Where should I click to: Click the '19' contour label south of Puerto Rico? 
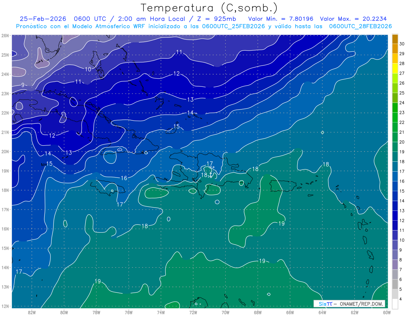click(x=282, y=223)
